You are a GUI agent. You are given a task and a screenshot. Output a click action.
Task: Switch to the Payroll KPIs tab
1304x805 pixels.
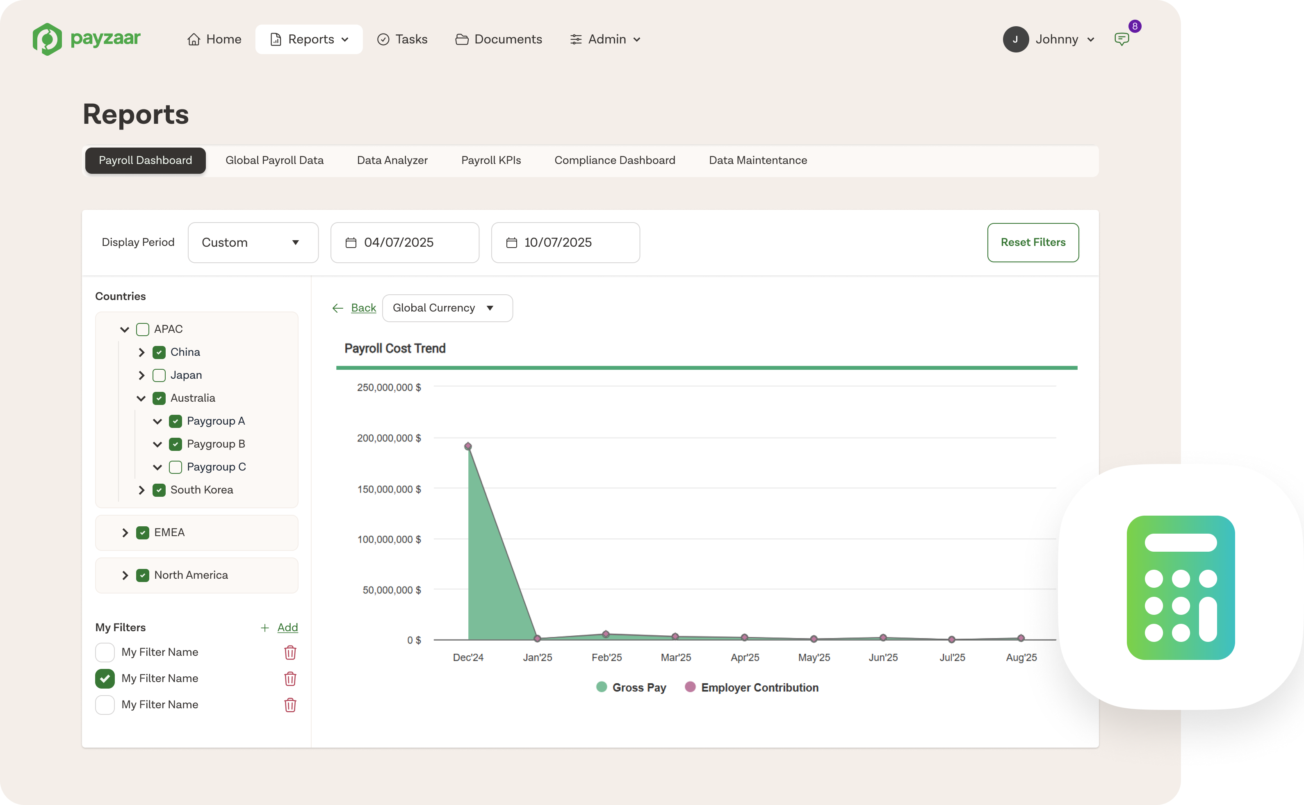[x=490, y=160]
